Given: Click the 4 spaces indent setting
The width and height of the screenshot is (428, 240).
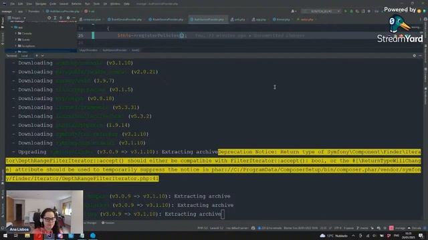Looking at the screenshot, I should coord(348,228).
